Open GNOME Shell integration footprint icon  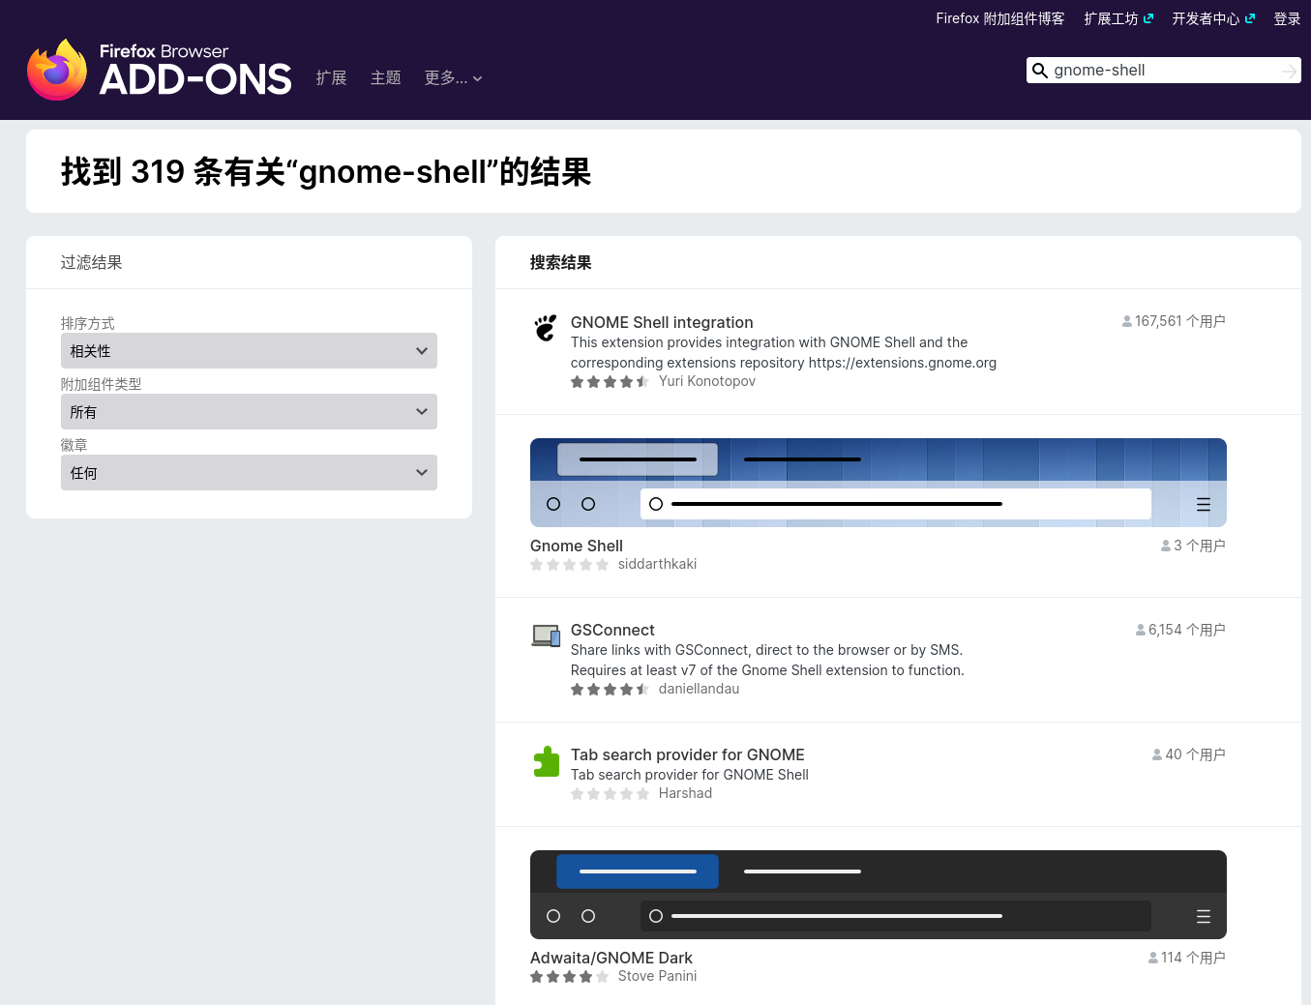(x=546, y=328)
